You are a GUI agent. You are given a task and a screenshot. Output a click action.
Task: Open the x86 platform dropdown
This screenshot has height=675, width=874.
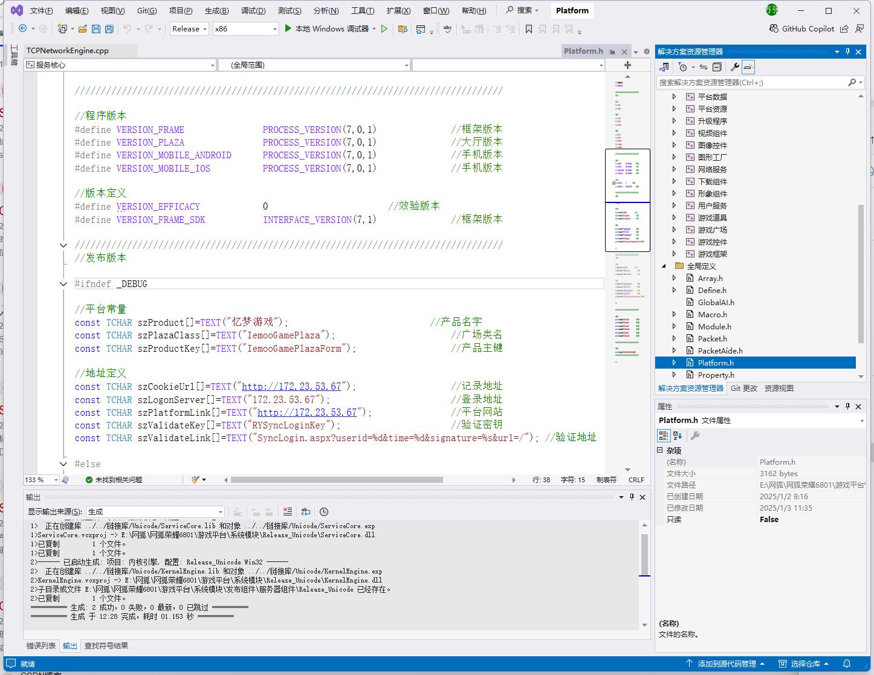[x=245, y=28]
